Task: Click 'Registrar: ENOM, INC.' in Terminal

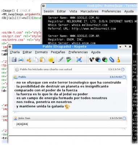Action: (66, 40)
